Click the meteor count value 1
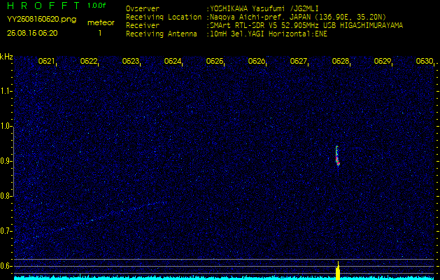 tap(100, 33)
